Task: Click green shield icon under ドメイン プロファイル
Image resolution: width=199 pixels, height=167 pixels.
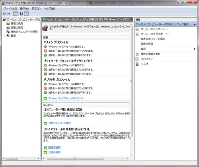Action: (x=45, y=47)
